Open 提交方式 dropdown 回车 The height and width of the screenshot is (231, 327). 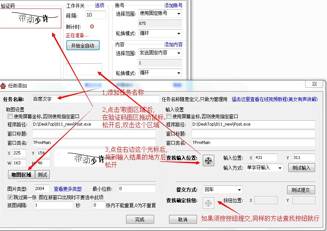(222, 190)
